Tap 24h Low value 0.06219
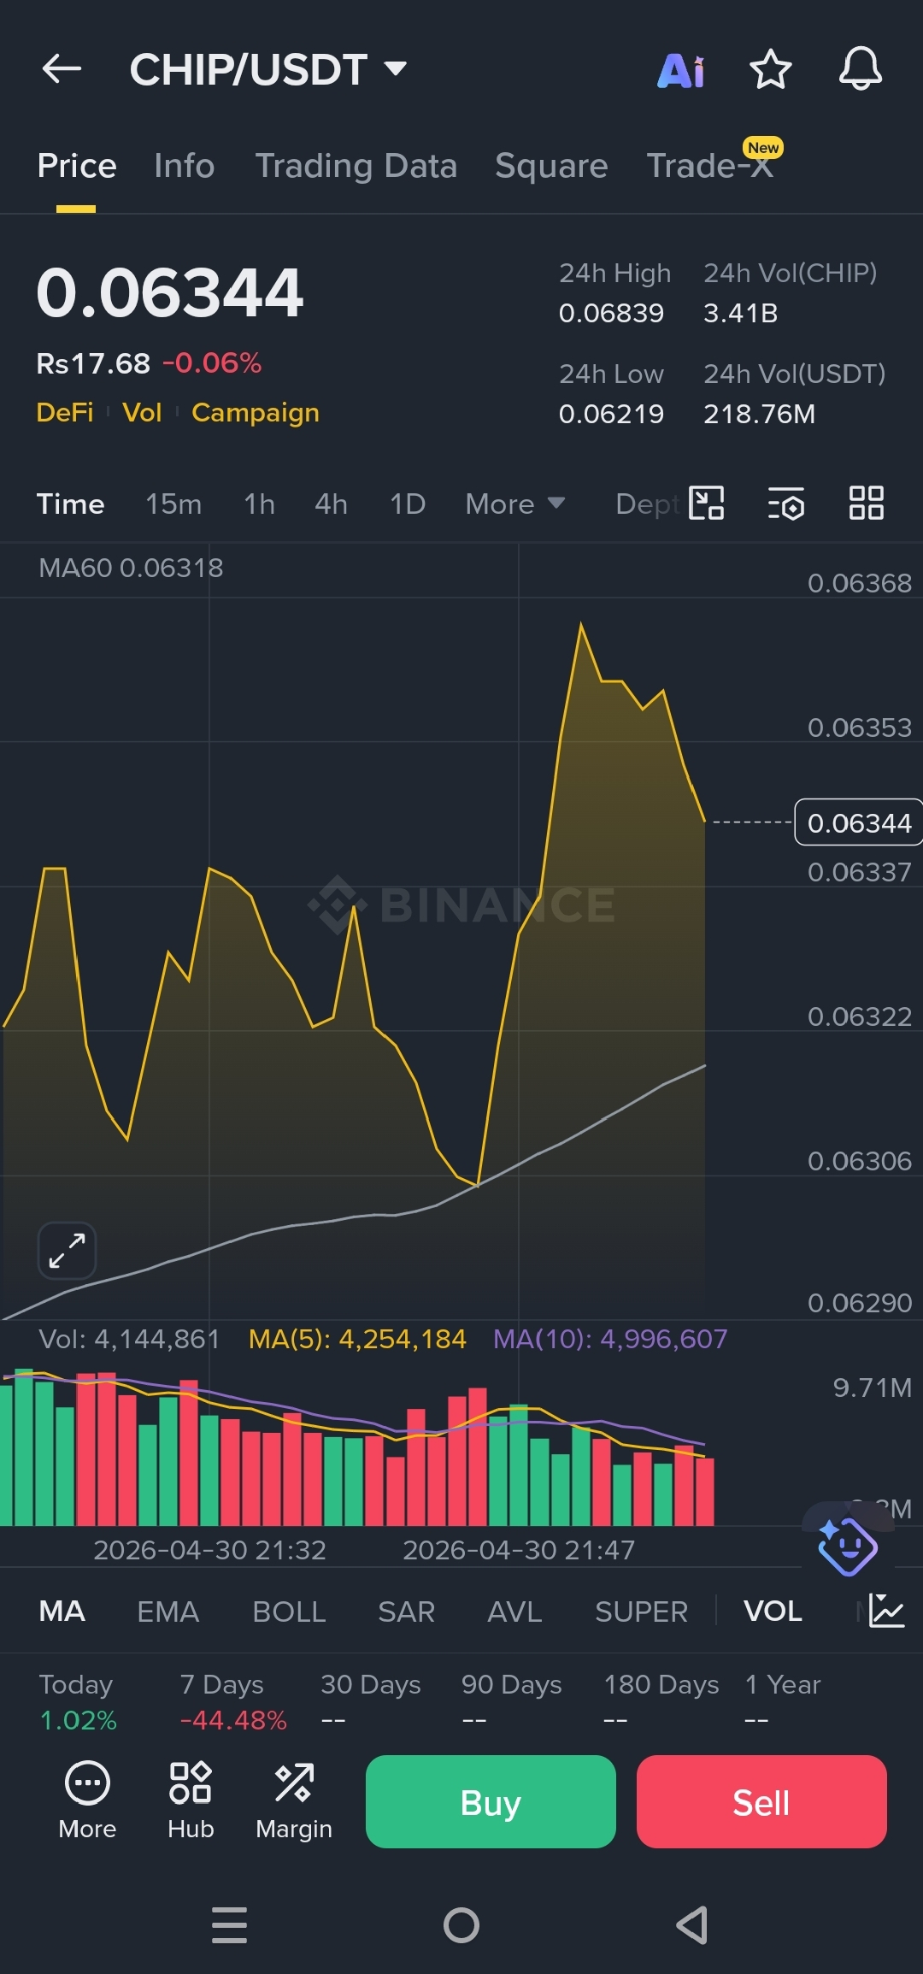Viewport: 923px width, 1974px height. pos(611,414)
